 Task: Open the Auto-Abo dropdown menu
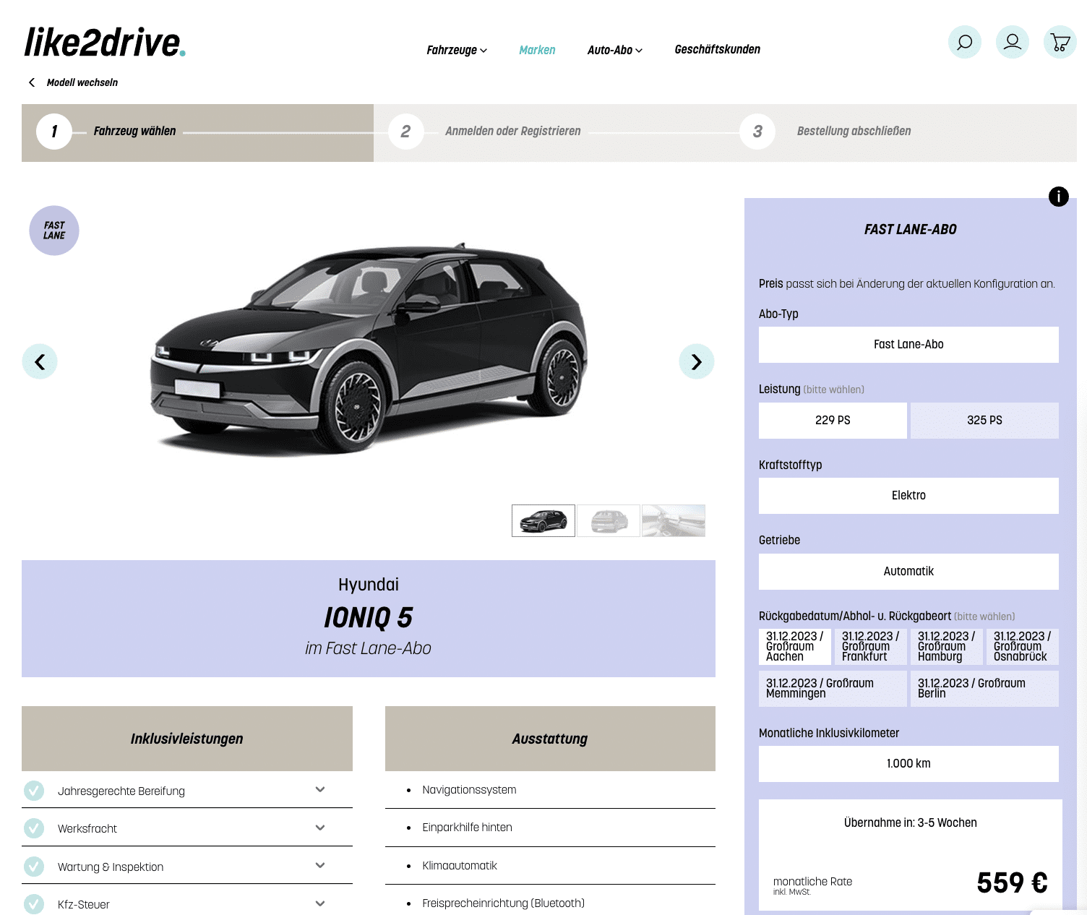point(614,50)
